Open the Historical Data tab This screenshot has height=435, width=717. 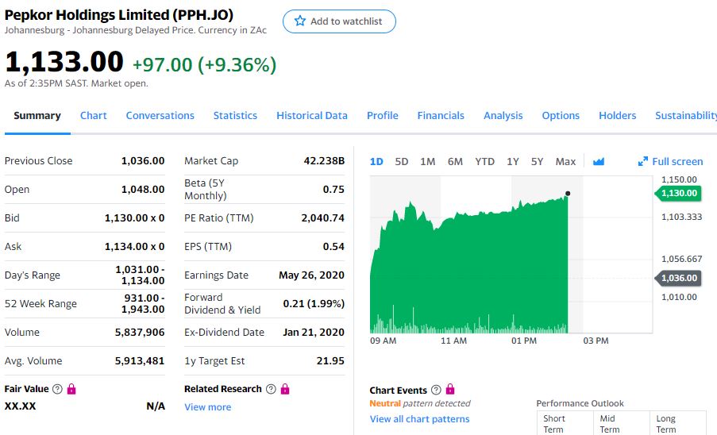pos(312,115)
